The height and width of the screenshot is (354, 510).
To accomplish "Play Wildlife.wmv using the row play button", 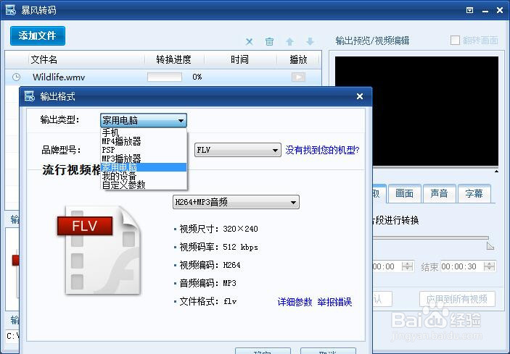I will pos(298,77).
